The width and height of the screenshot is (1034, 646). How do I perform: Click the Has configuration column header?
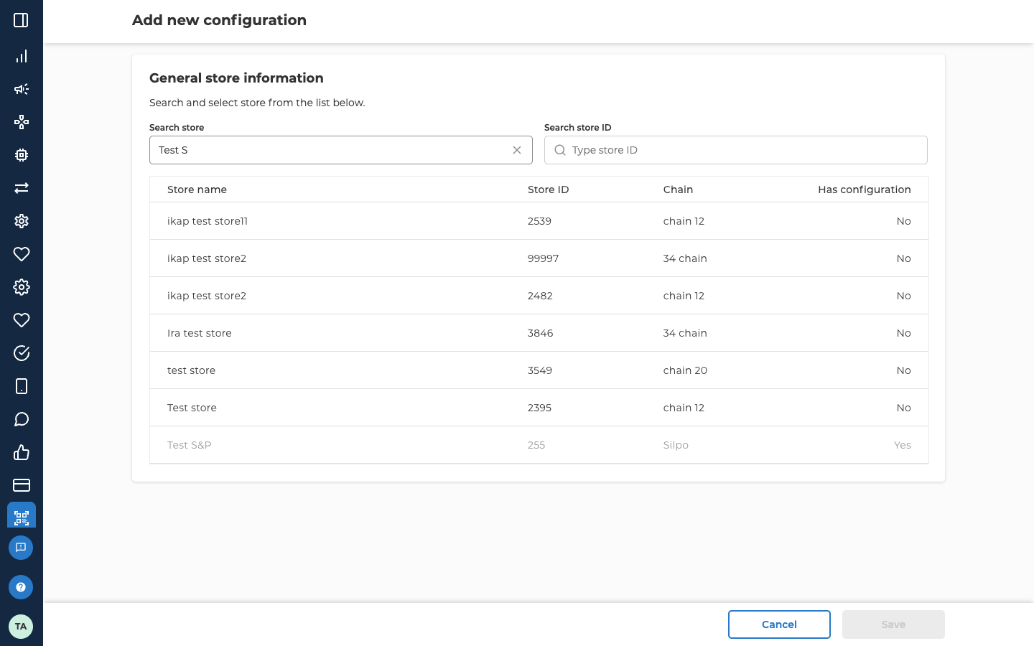click(x=865, y=189)
